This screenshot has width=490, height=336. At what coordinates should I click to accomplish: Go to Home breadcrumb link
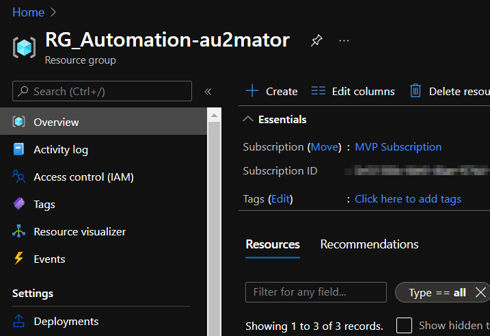(29, 12)
